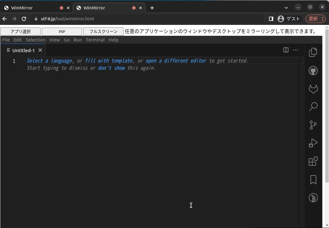Open the Bookmarks icon in activity bar
This screenshot has height=228, width=329.
(313, 180)
